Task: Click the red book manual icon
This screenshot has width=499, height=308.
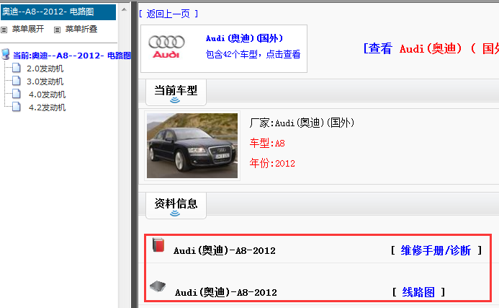Action: coord(158,245)
